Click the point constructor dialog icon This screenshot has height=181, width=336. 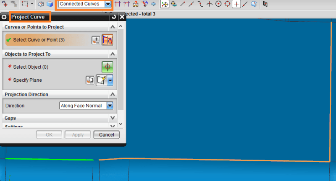[x=96, y=40]
